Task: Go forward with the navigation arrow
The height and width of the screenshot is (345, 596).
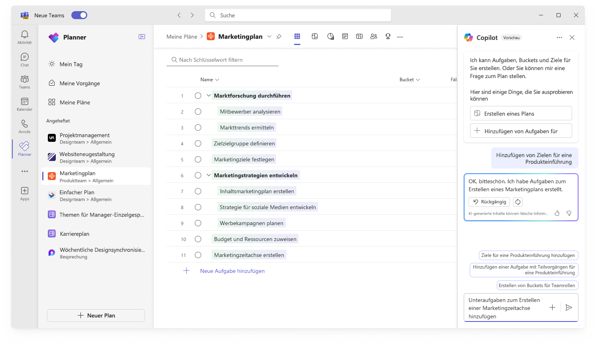Action: (x=192, y=15)
